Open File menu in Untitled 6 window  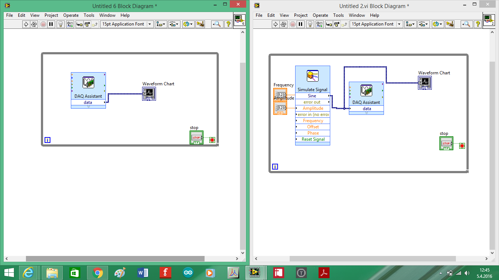click(9, 15)
